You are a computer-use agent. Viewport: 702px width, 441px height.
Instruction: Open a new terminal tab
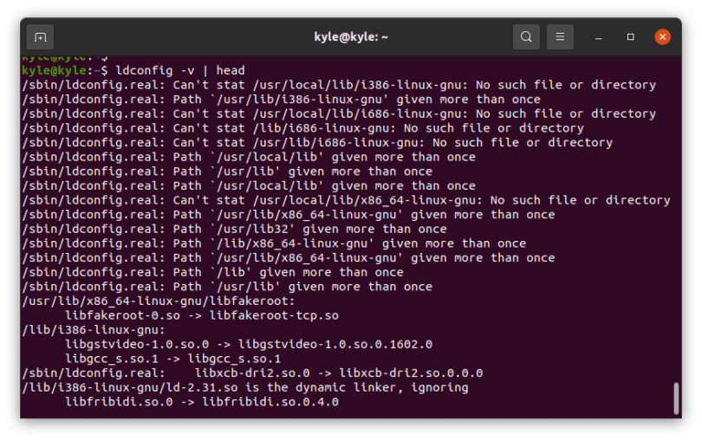pos(40,37)
